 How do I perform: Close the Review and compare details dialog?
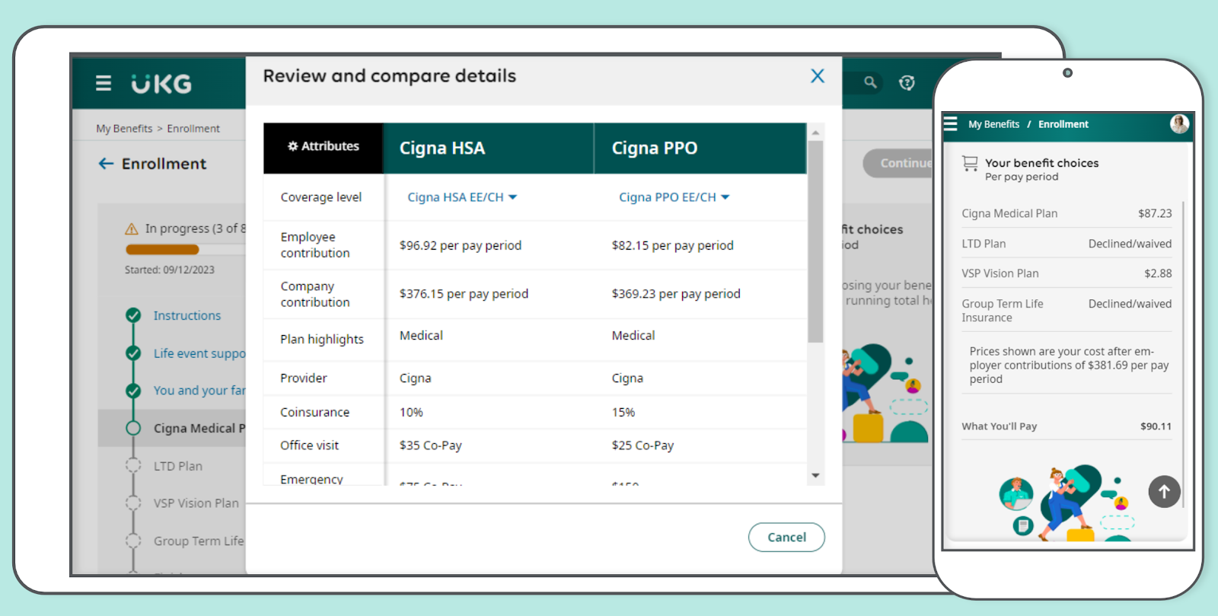818,76
